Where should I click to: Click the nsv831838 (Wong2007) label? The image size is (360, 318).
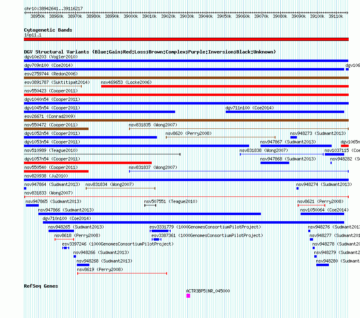264,150
